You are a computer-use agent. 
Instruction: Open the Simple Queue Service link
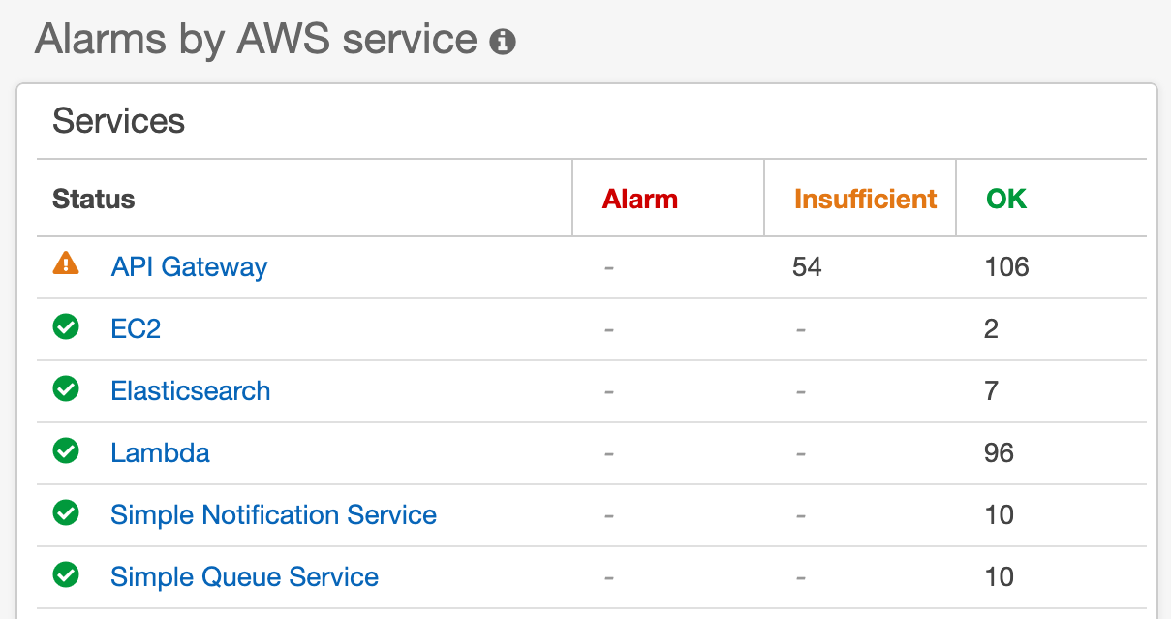(244, 577)
